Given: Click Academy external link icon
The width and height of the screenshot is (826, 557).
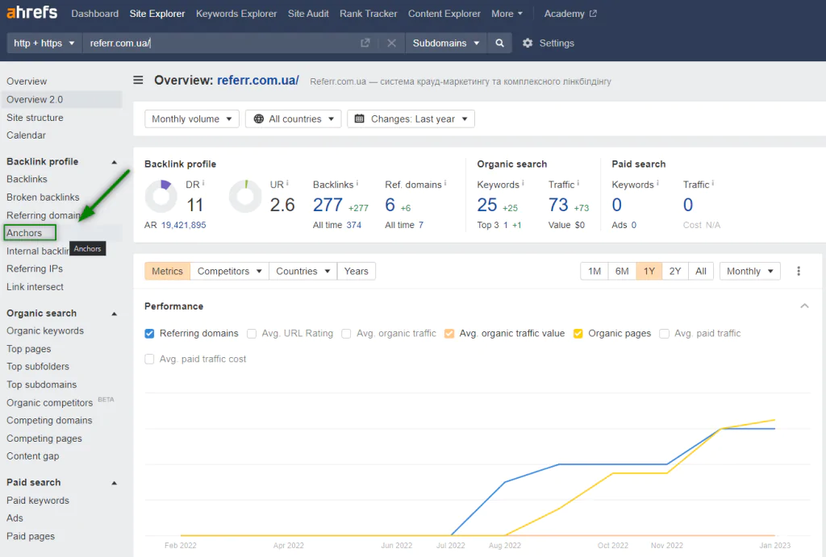Looking at the screenshot, I should [593, 14].
